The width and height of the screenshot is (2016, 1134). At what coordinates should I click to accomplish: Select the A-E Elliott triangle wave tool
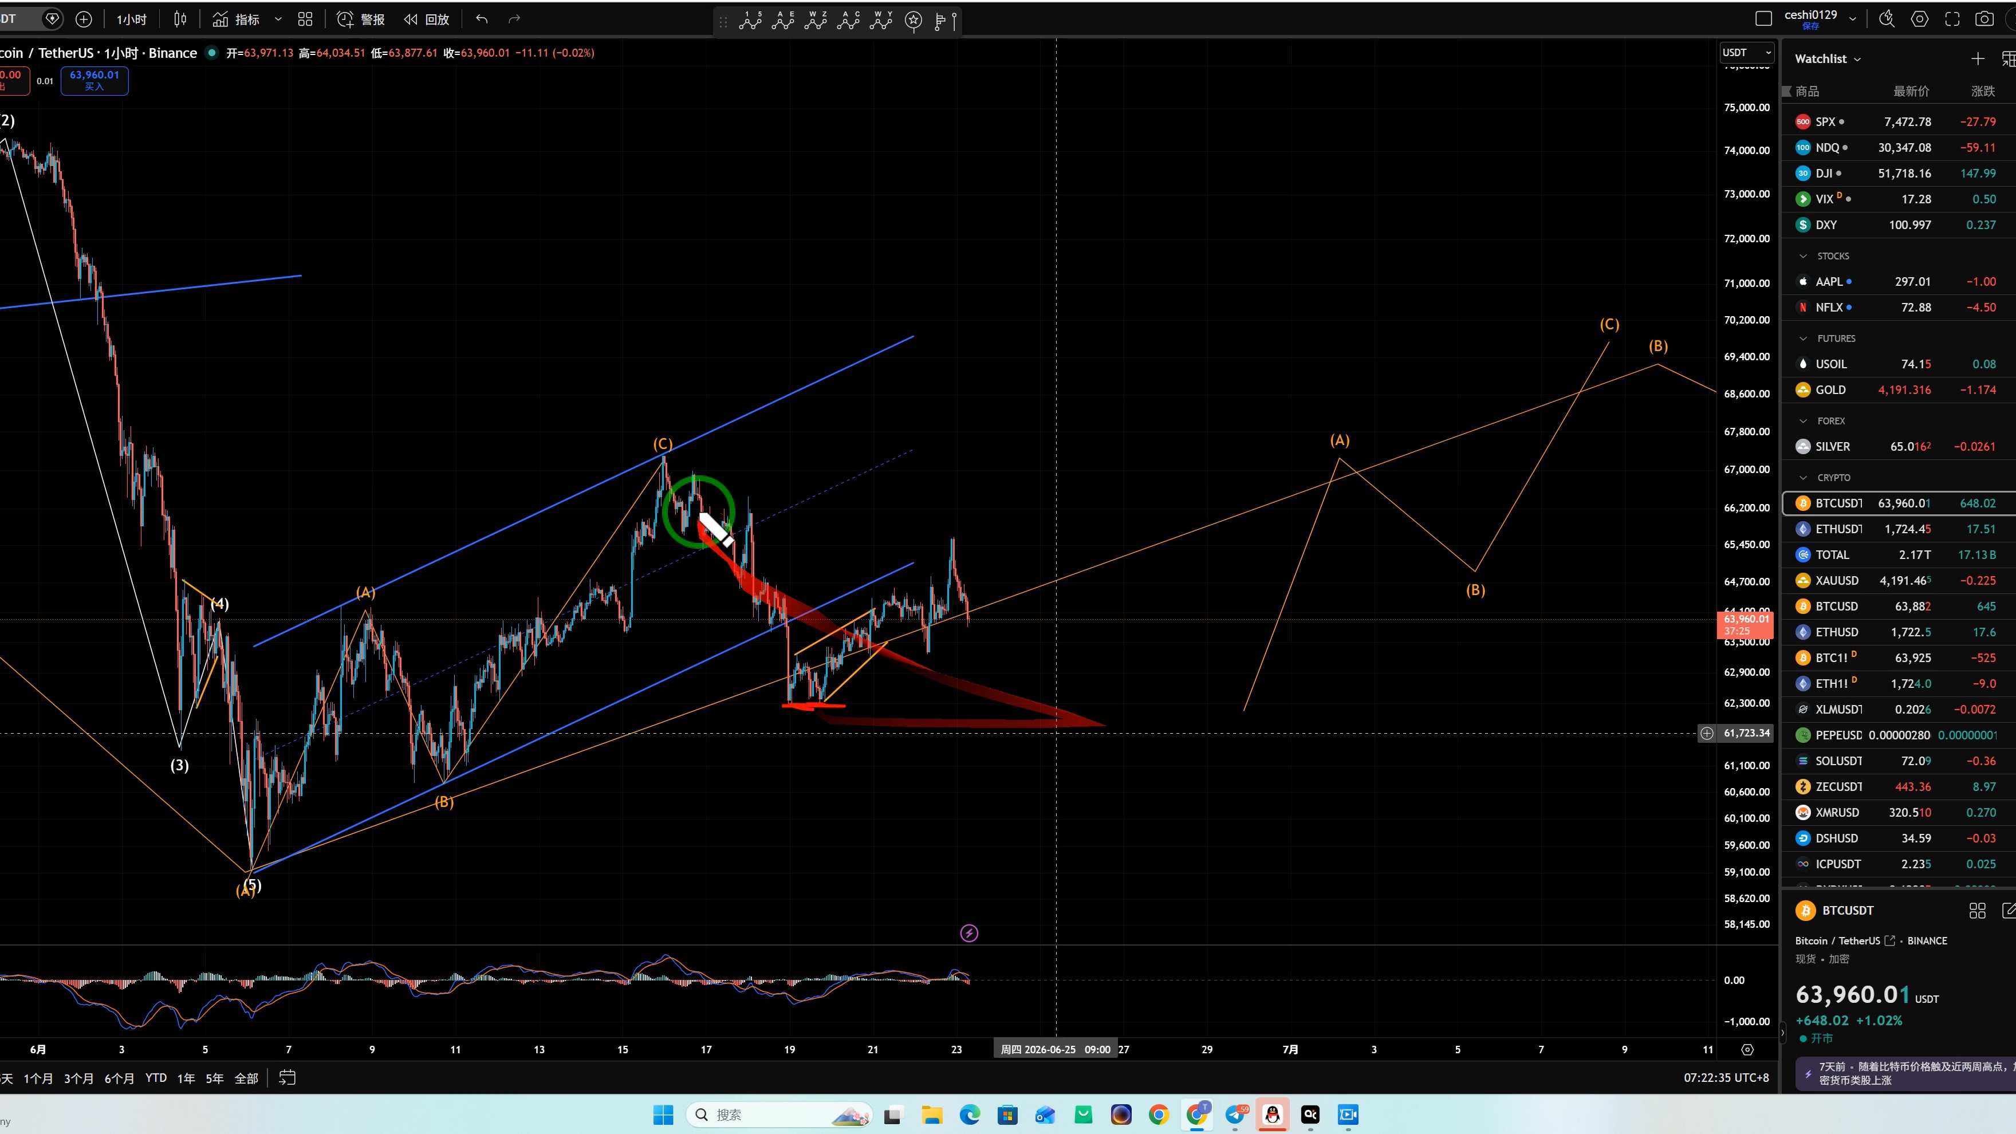click(783, 21)
